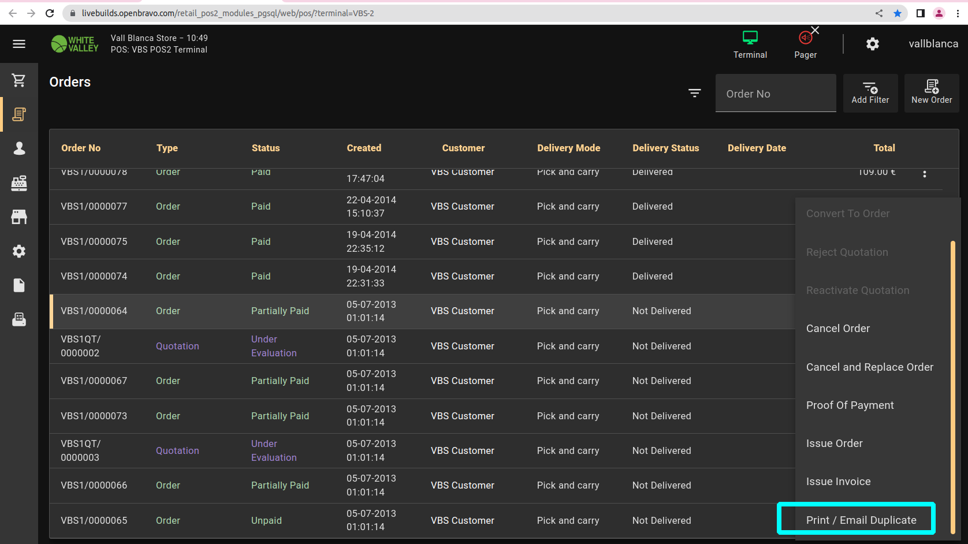The image size is (968, 544).
Task: Open the three-dot row actions menu
Action: [924, 174]
